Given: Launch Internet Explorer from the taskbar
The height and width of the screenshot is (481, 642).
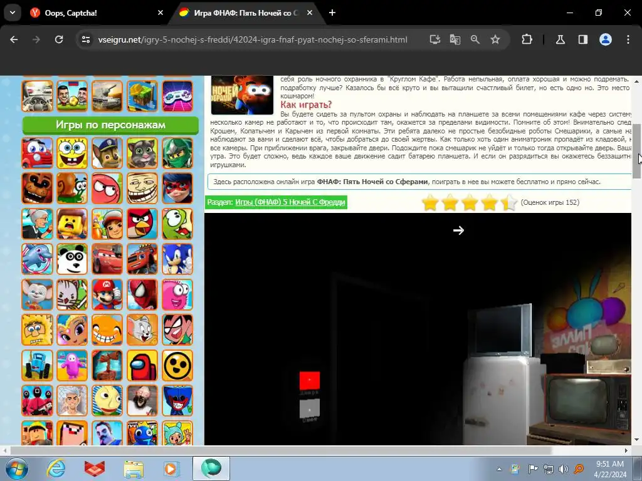Looking at the screenshot, I should (56, 468).
